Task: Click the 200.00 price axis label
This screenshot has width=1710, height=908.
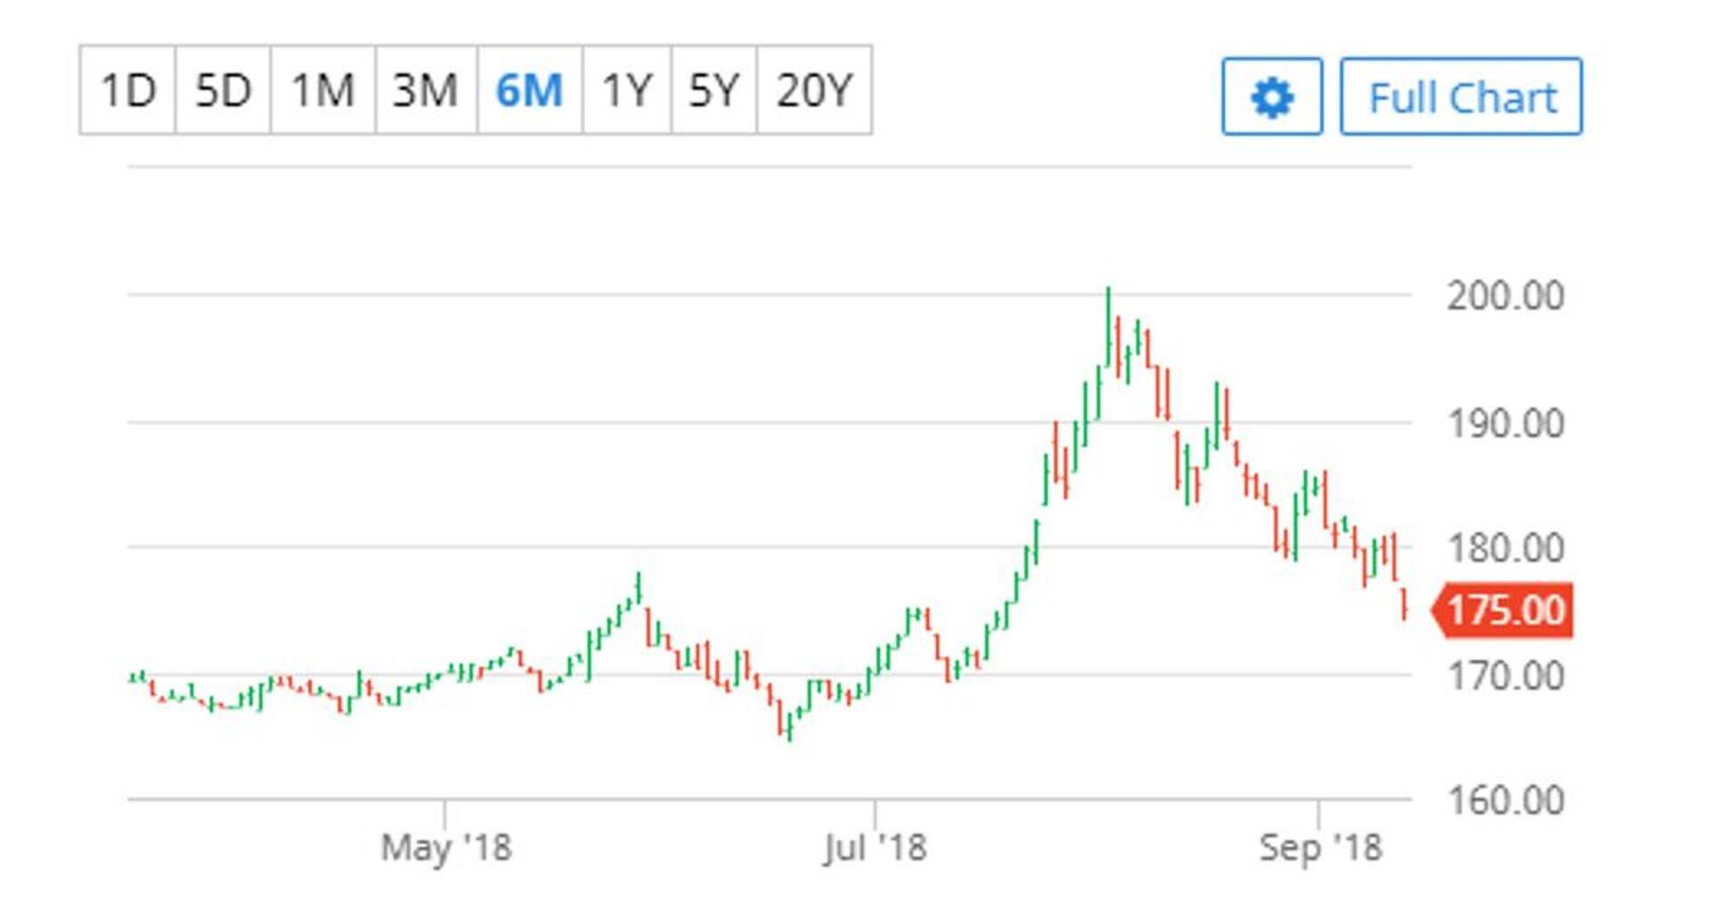Action: 1505,296
